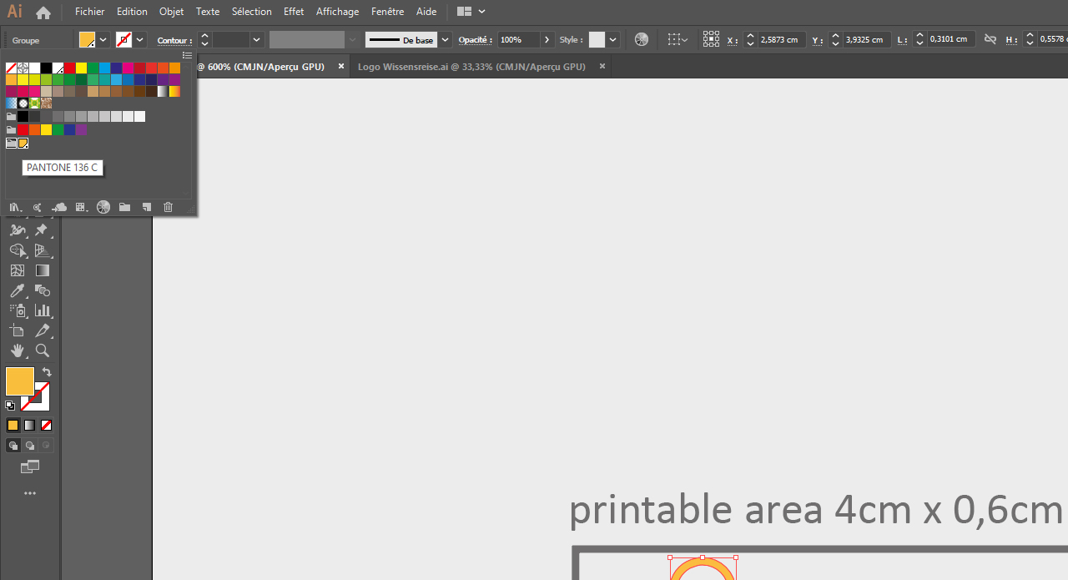Select the Gradient tool
The width and height of the screenshot is (1068, 580).
pos(42,270)
